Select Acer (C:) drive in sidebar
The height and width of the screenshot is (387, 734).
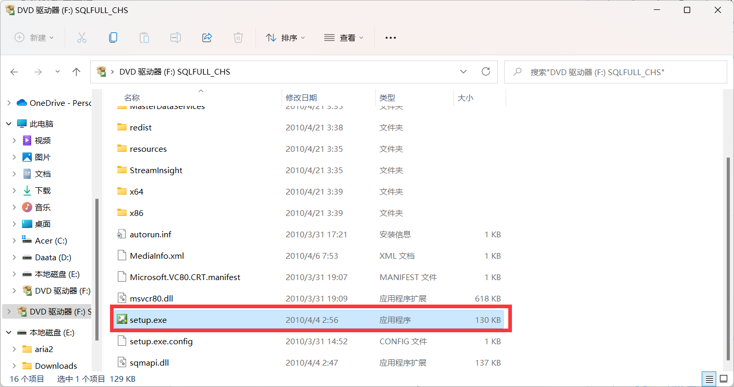51,240
